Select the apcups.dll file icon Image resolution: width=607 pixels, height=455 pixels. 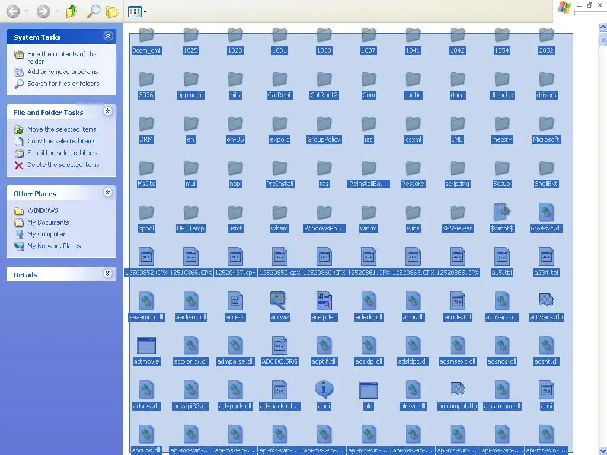(146, 434)
